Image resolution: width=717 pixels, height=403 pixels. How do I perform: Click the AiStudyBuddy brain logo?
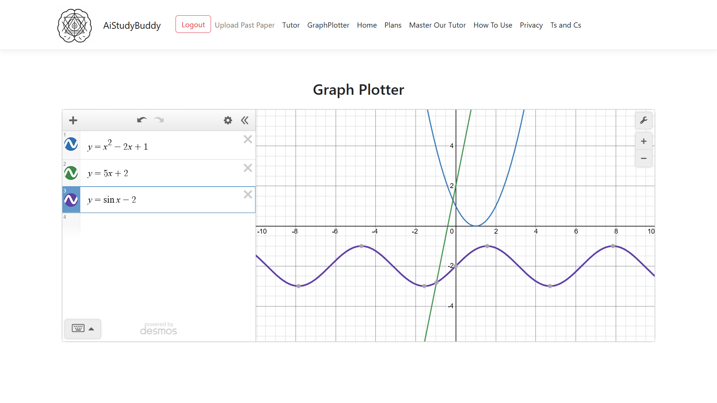(74, 25)
